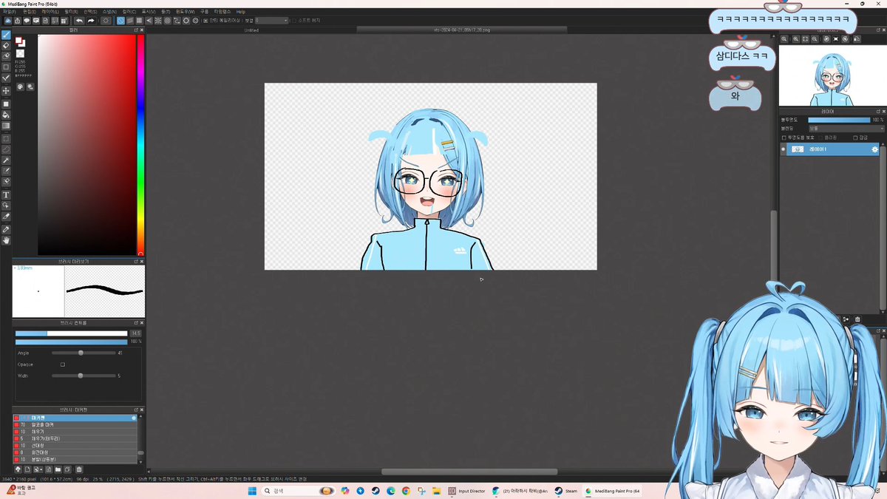Open the correction value dropdown in toolbar

tap(271, 21)
